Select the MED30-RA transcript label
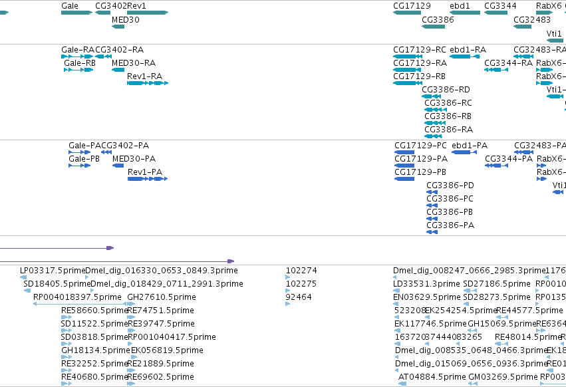The width and height of the screenshot is (566, 387). point(134,63)
